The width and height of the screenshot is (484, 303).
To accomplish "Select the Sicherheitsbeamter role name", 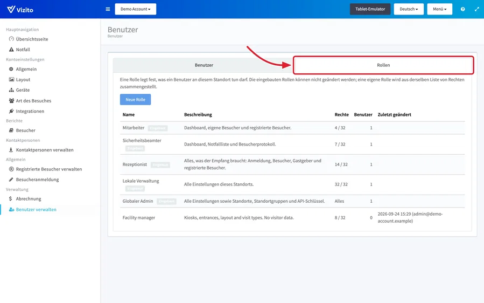I will click(142, 140).
